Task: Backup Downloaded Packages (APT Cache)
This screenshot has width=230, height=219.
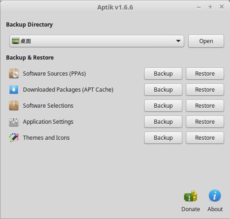Action: [163, 89]
